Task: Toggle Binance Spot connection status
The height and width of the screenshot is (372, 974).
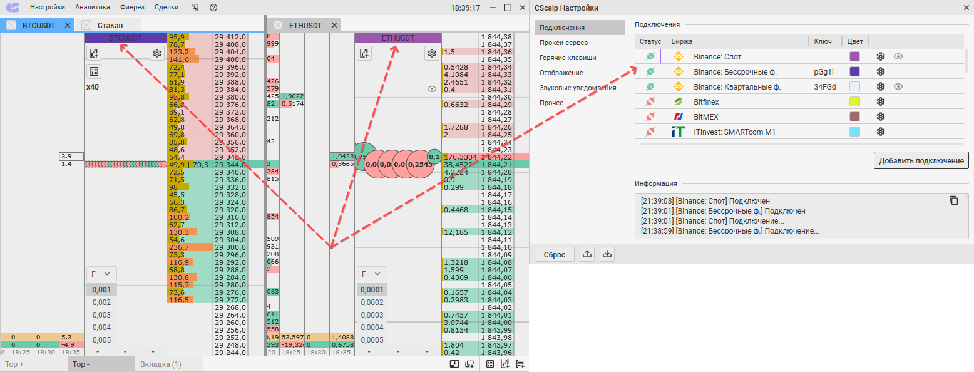Action: (x=650, y=56)
